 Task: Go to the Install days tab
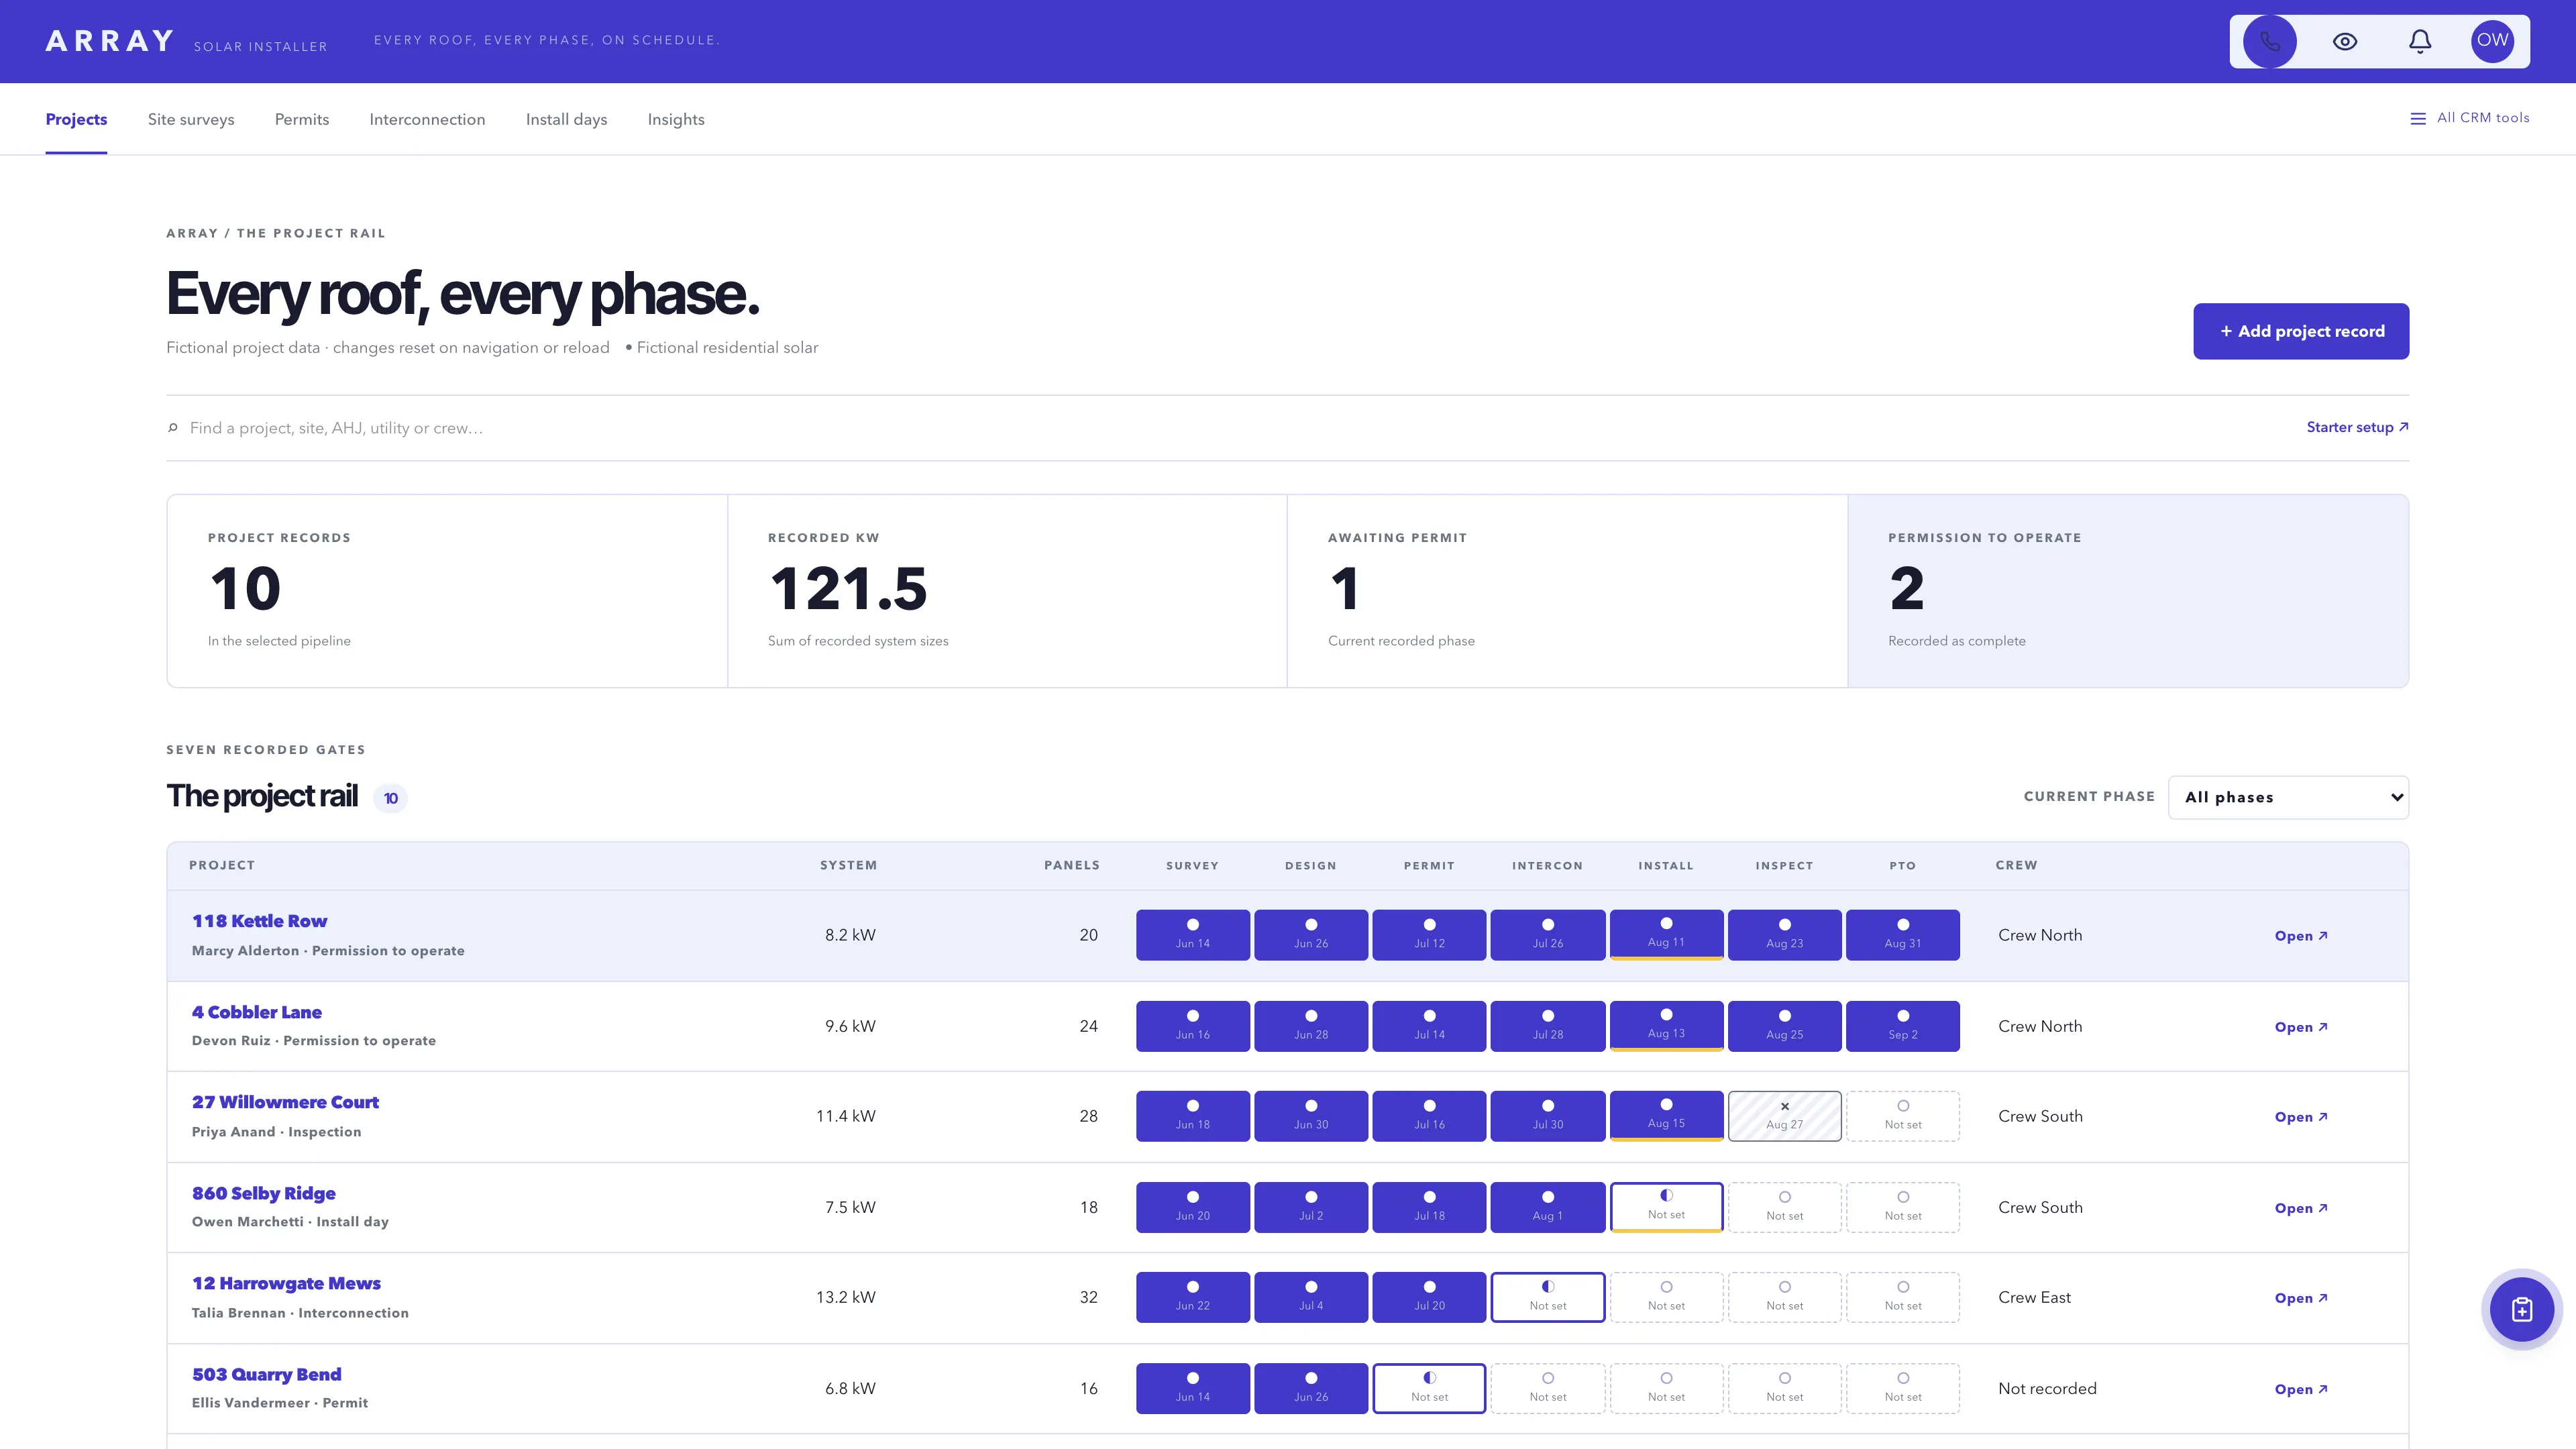tap(566, 119)
